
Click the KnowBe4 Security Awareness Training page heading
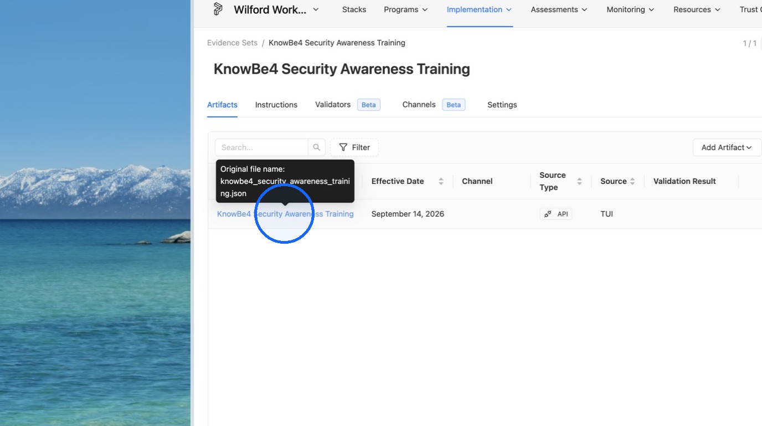coord(342,69)
